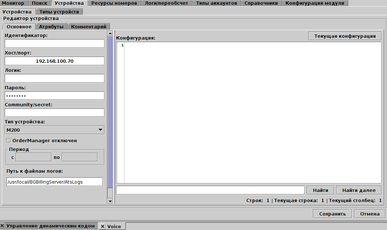Go to Ресурсы номеров tab
The width and height of the screenshot is (387, 230).
(x=114, y=3)
